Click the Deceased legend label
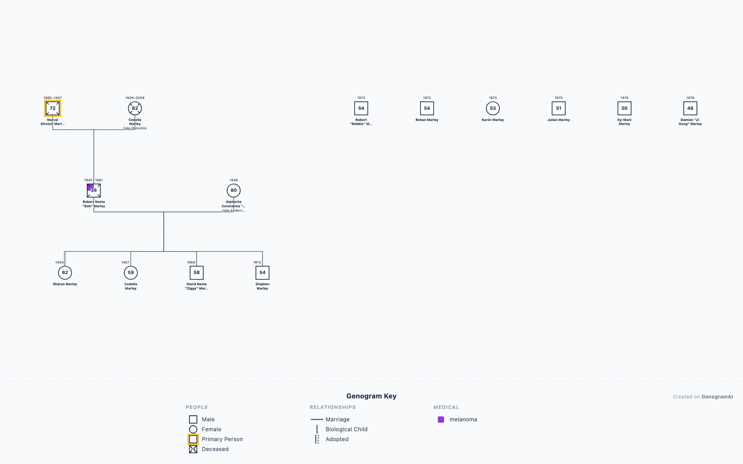 point(215,449)
